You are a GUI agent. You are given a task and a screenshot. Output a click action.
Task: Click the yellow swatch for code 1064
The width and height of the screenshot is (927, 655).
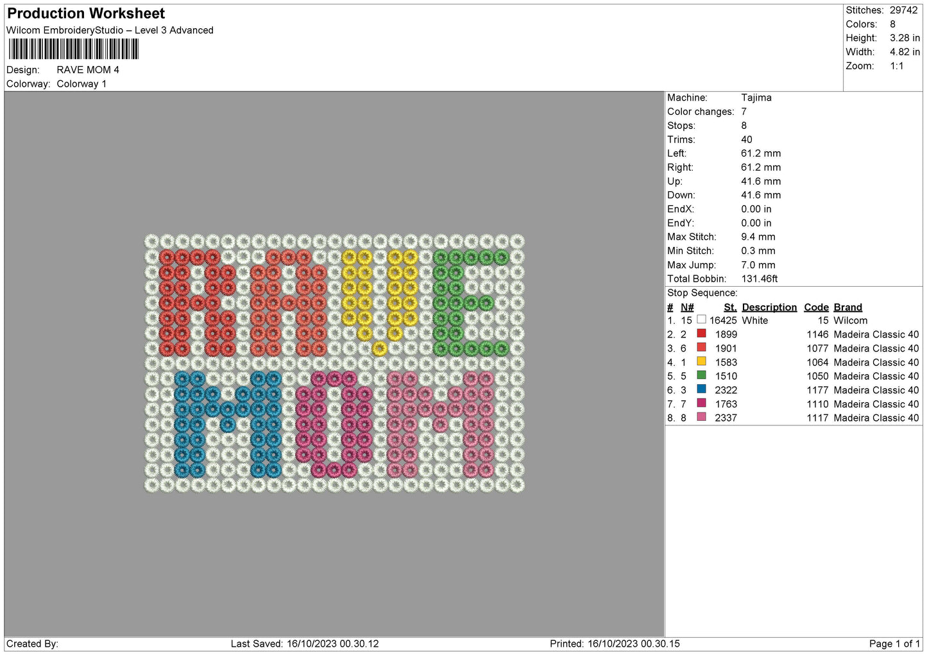pyautogui.click(x=701, y=361)
